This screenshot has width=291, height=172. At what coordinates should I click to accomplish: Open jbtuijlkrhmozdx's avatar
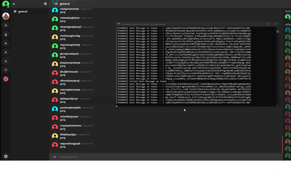pos(55,73)
